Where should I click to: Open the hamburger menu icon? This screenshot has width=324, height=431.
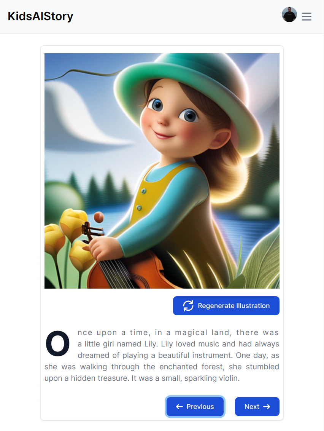tap(307, 16)
